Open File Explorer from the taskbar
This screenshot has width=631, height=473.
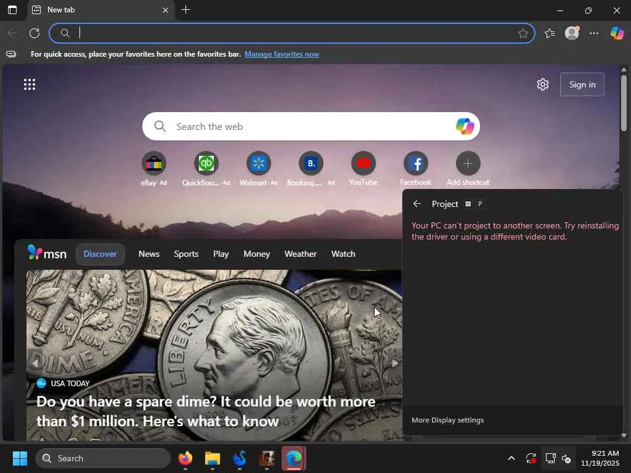pos(213,458)
